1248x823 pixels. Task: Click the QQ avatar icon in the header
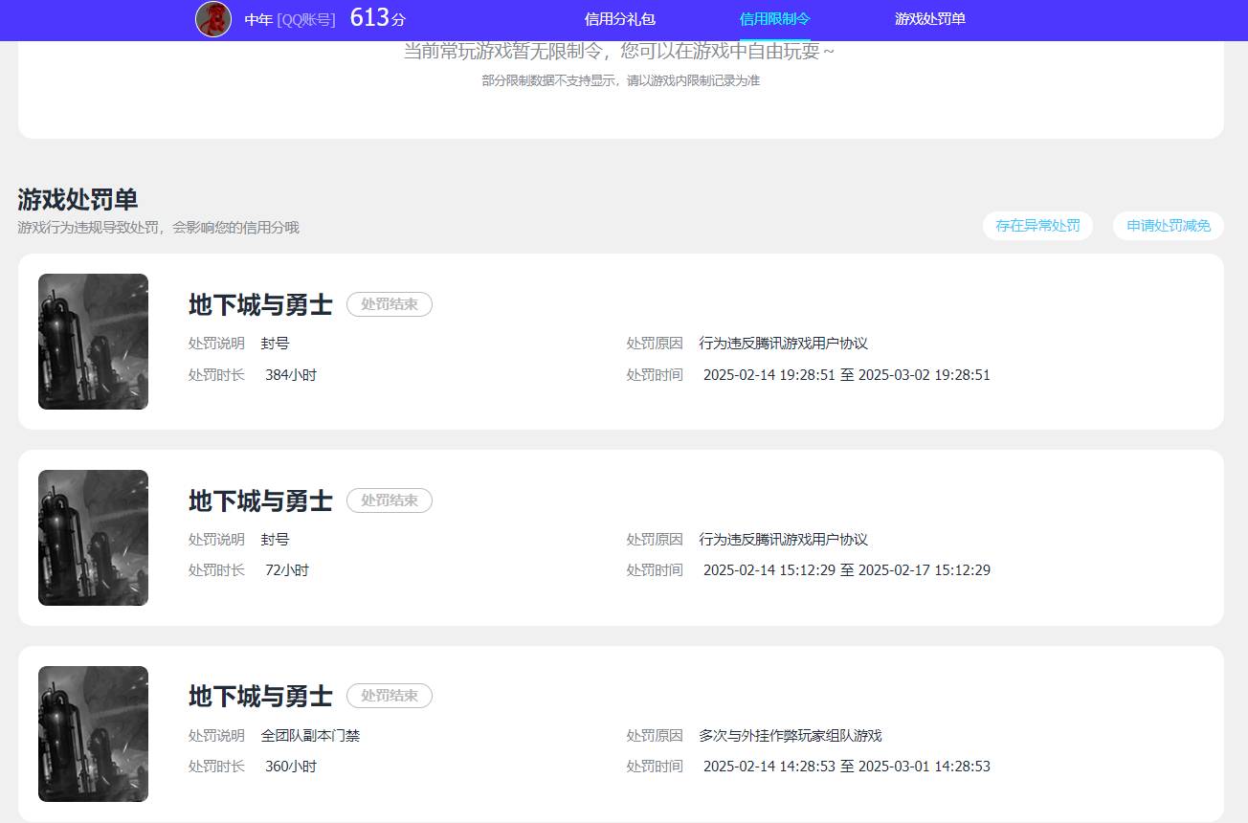pos(212,19)
